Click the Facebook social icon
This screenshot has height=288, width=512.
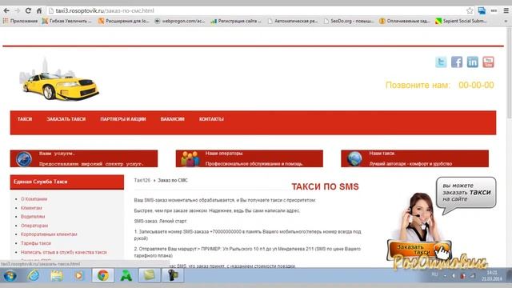click(x=457, y=62)
